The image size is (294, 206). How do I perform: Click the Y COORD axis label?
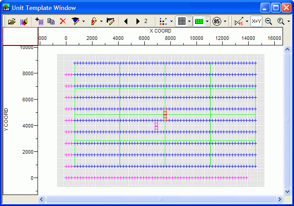(x=6, y=120)
